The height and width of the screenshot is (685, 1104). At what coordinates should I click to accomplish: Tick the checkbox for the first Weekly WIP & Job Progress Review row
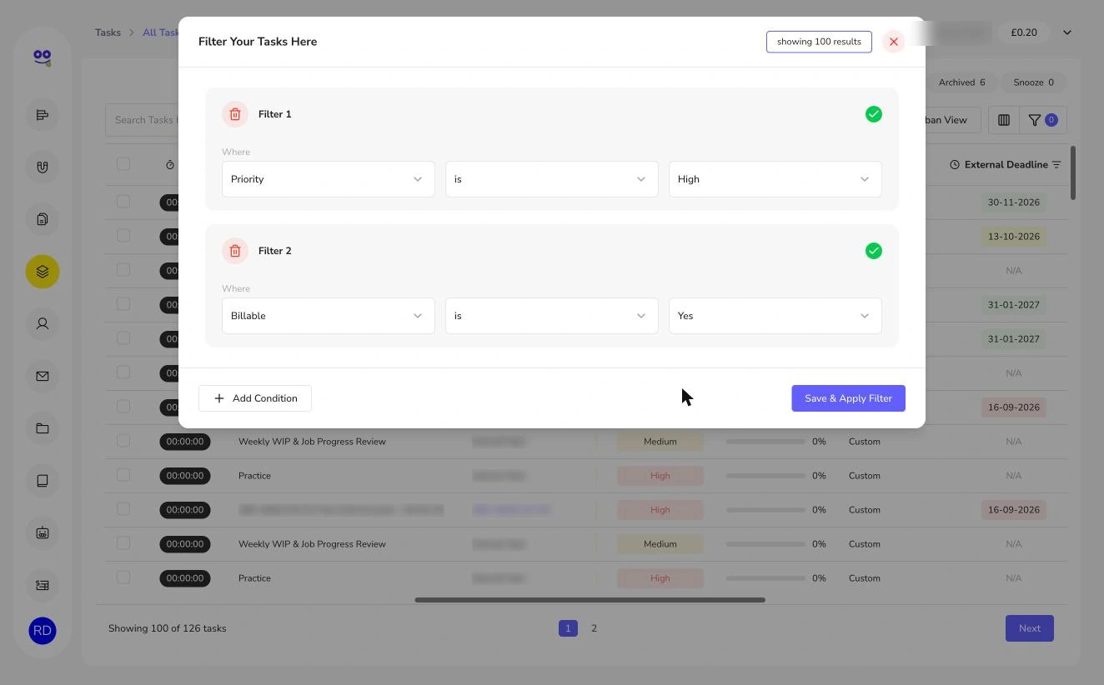click(x=123, y=440)
